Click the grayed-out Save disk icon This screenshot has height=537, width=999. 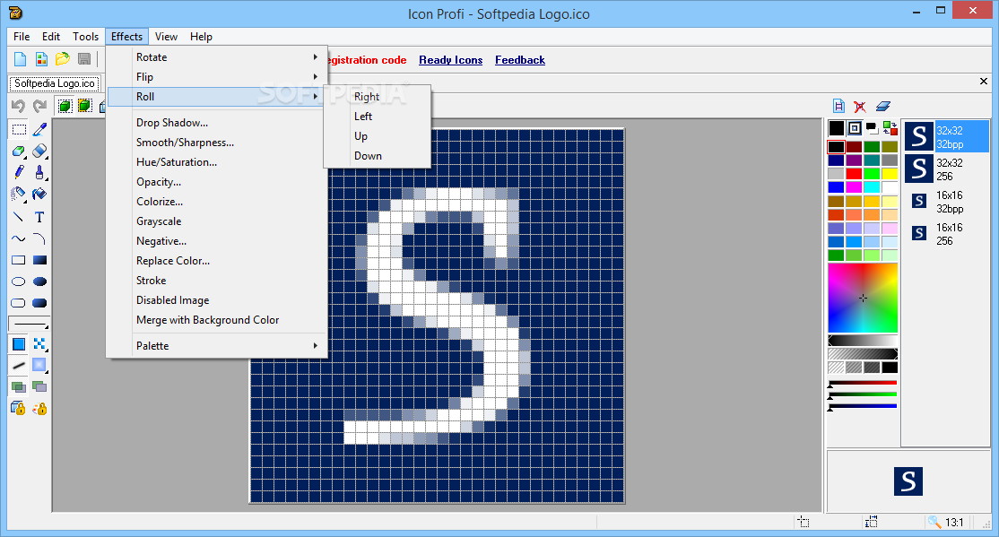(x=83, y=59)
